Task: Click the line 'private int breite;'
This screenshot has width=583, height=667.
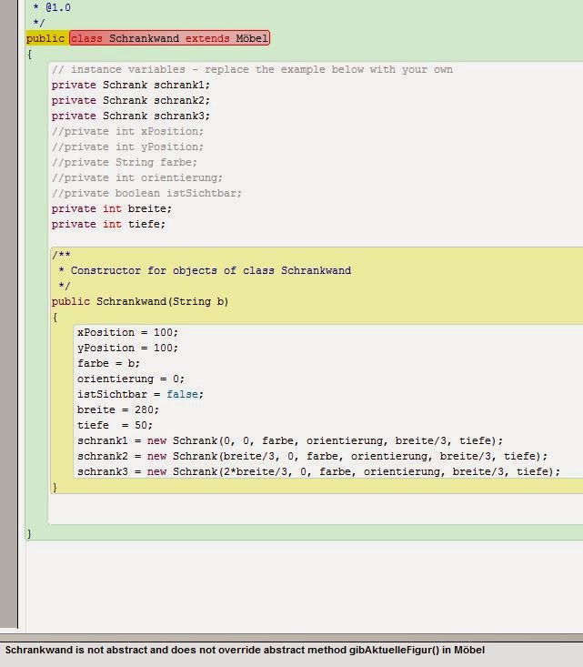Action: click(x=112, y=209)
